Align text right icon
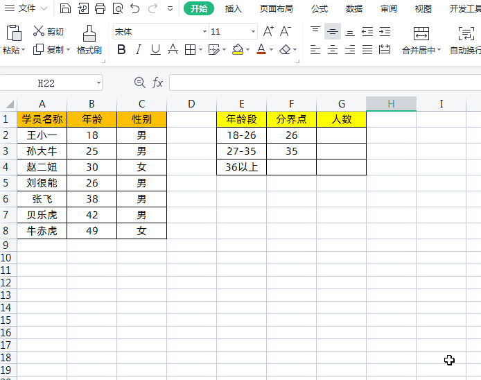Screen dimensions: 481x380 [350, 49]
